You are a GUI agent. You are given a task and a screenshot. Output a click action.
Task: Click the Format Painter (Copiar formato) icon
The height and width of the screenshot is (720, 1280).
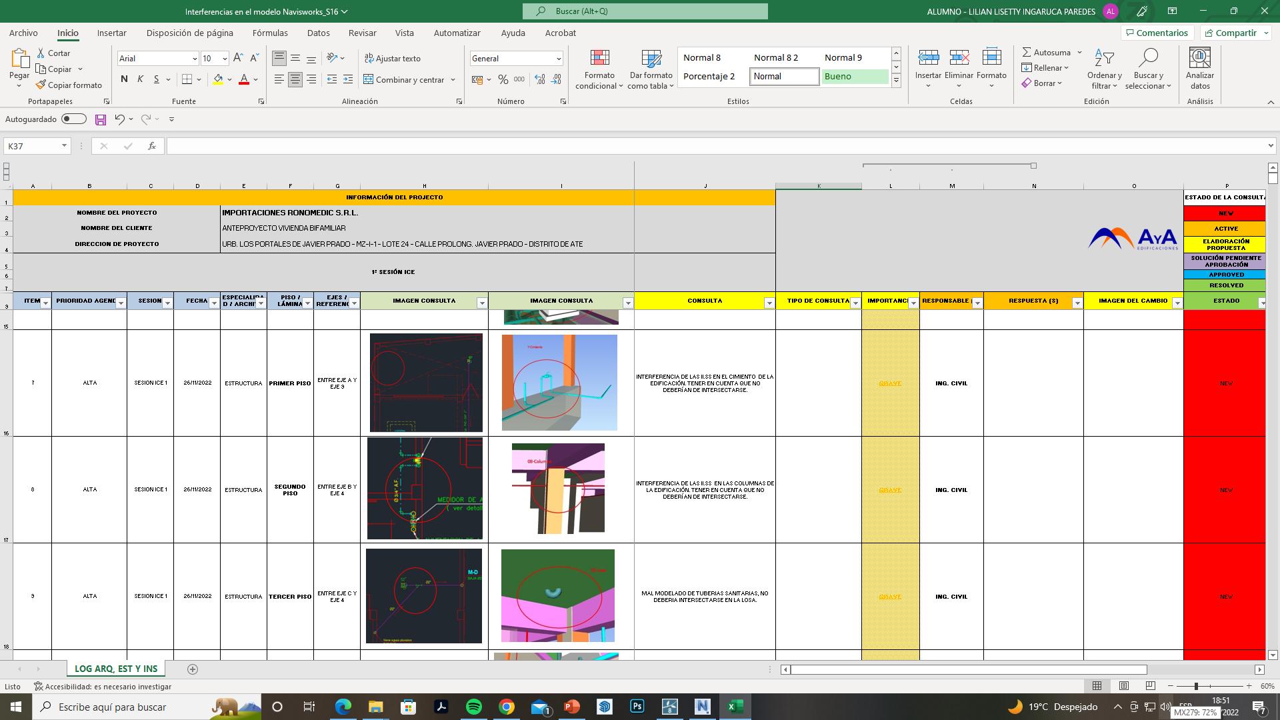(41, 85)
